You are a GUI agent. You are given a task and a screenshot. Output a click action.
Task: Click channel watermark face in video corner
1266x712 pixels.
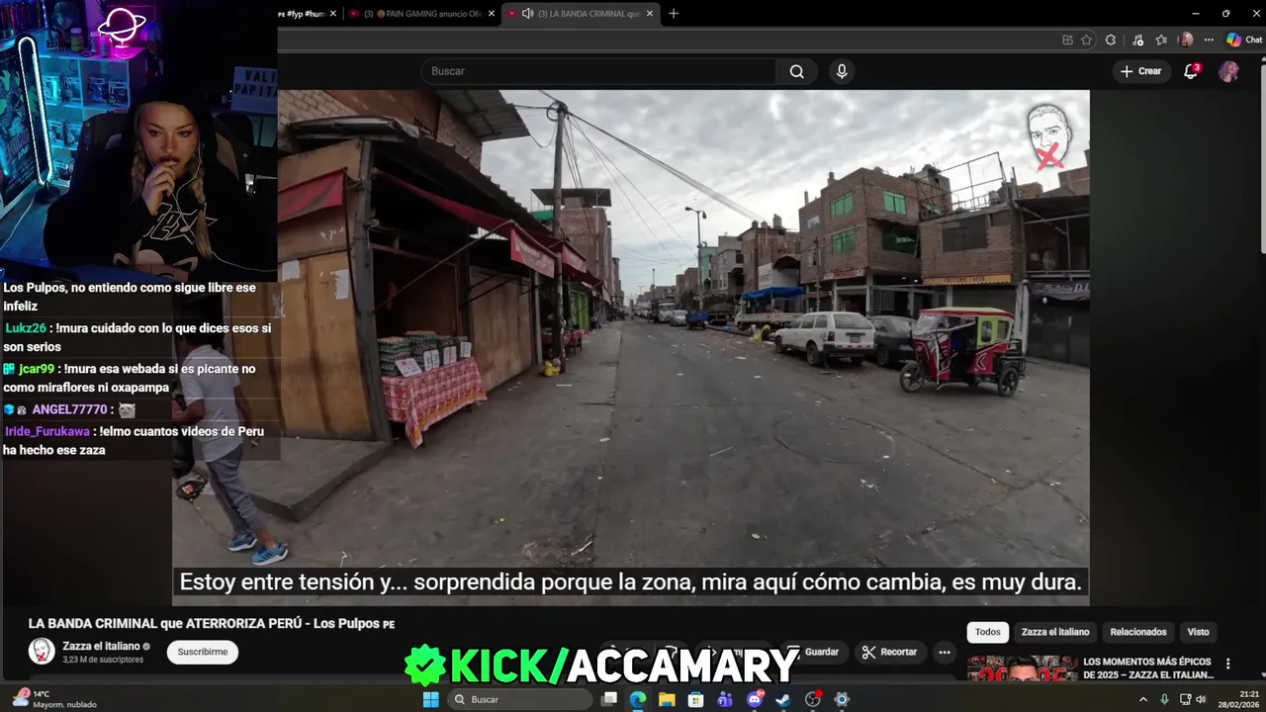click(1048, 134)
